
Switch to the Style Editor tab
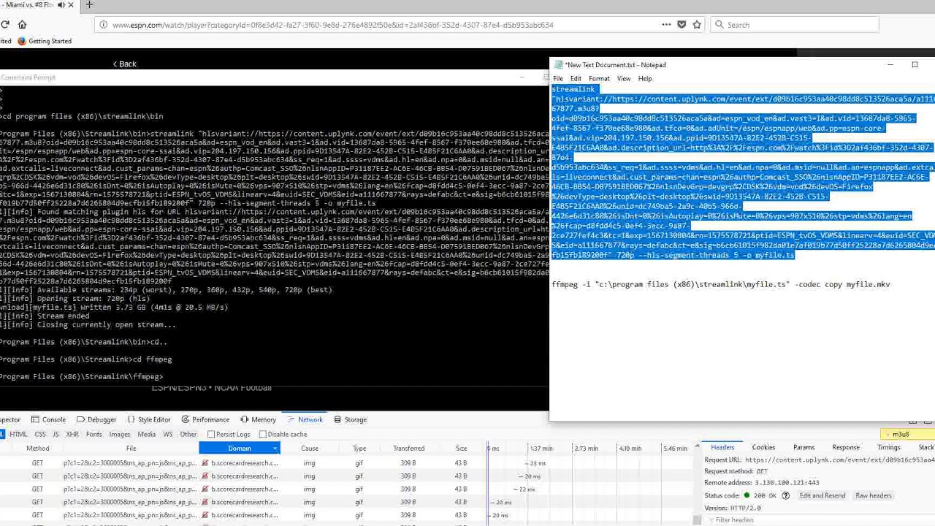point(148,419)
